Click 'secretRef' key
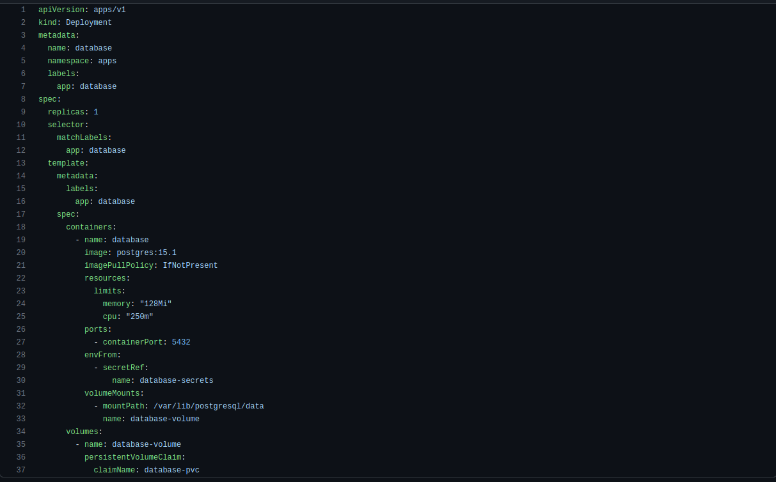Image resolution: width=776 pixels, height=482 pixels. pos(123,368)
